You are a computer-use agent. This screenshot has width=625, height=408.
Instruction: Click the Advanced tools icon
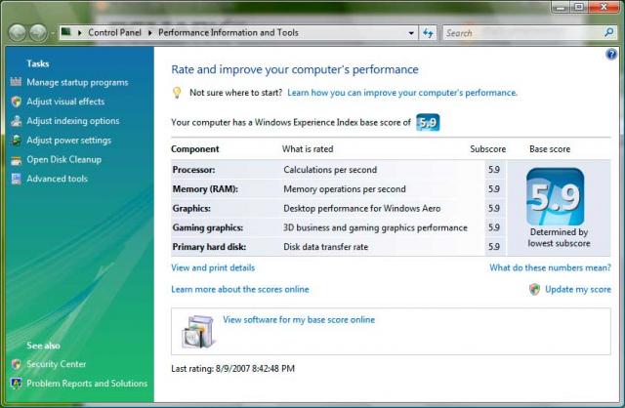(17, 179)
